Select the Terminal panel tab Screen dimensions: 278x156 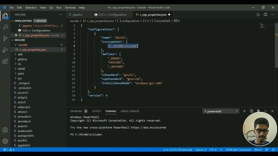(111, 111)
